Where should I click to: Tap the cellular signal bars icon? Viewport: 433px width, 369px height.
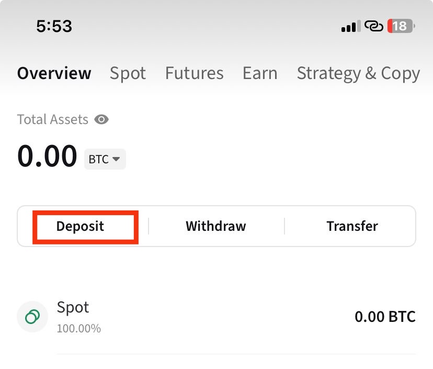coord(349,26)
